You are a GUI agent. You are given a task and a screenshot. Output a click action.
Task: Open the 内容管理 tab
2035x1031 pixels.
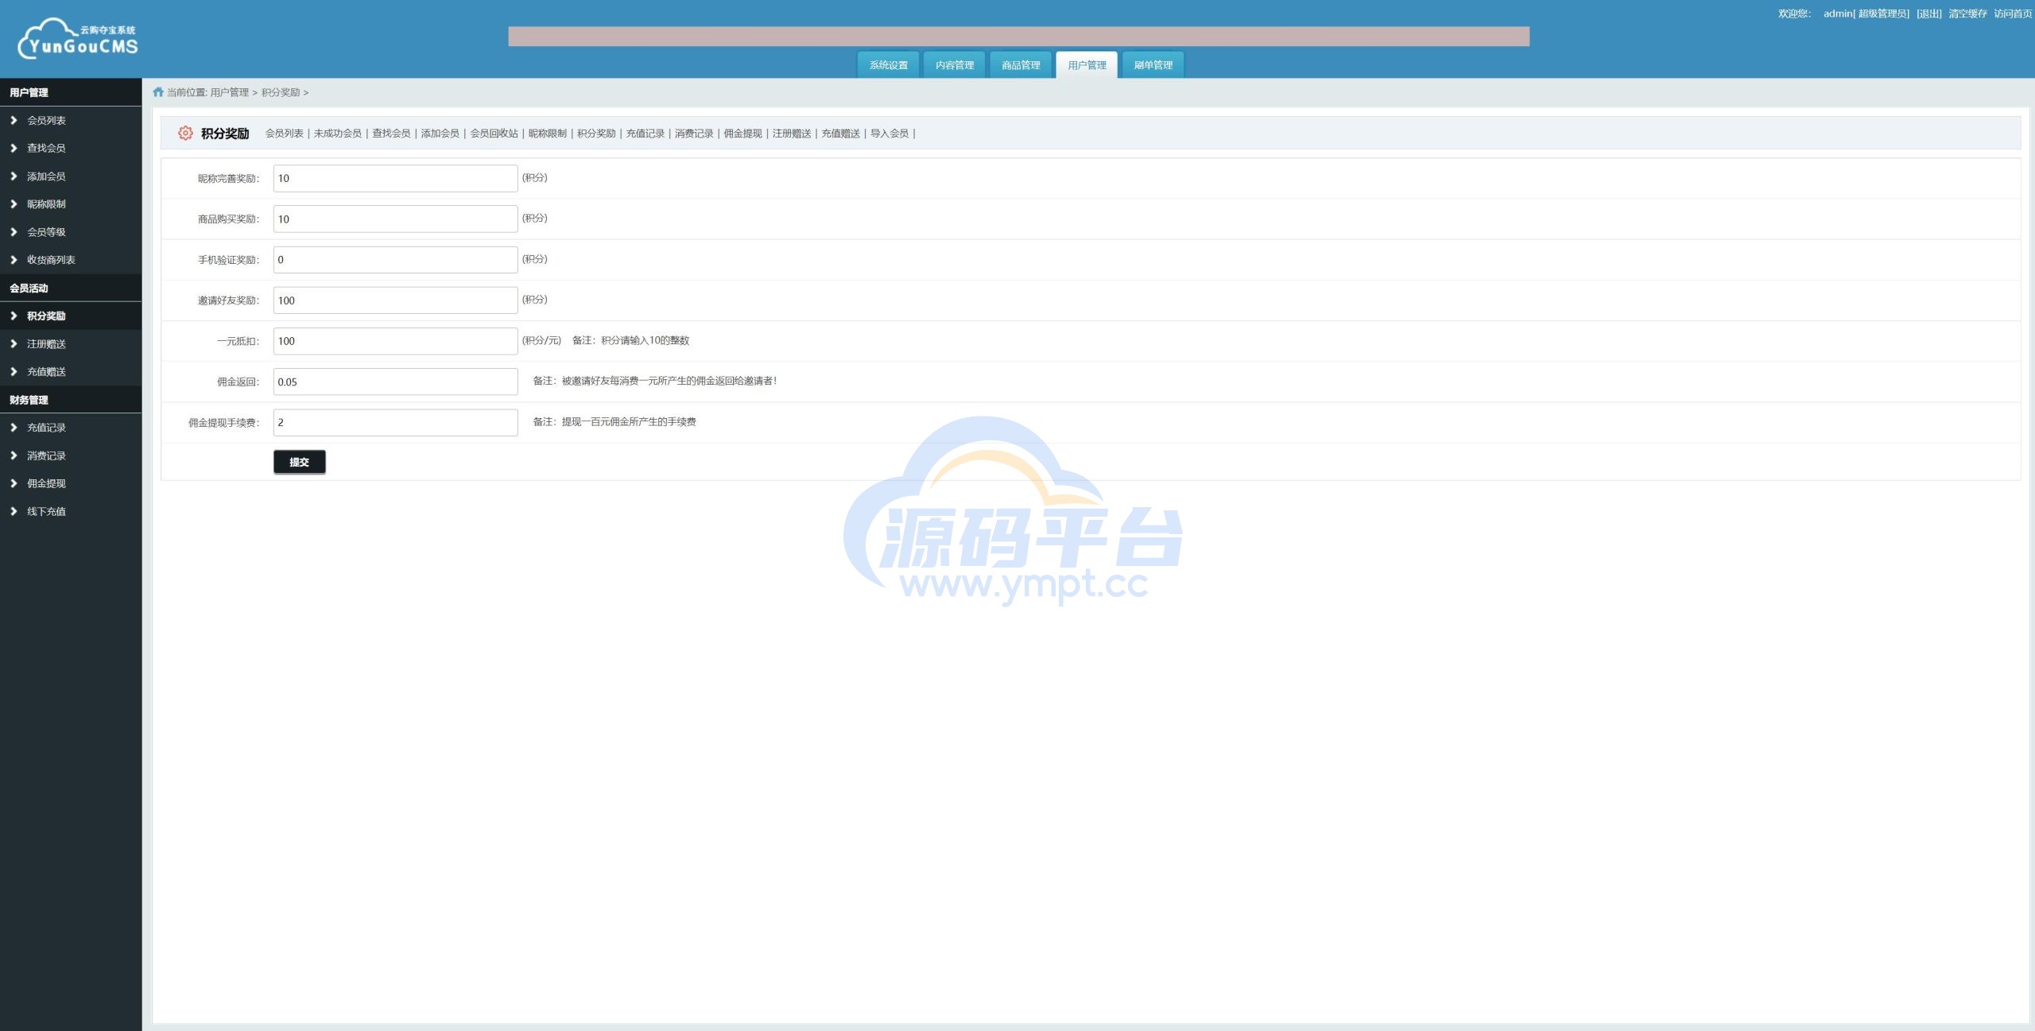pos(954,65)
